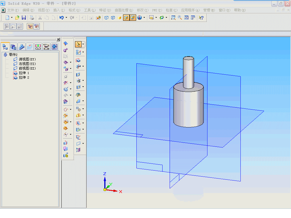Select 零件2 root node in the tree

pos(13,55)
